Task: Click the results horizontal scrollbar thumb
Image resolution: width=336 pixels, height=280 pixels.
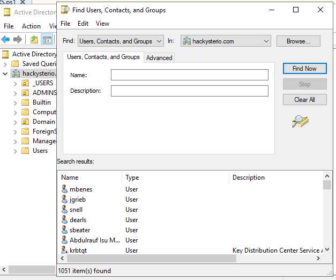Action: [152, 259]
